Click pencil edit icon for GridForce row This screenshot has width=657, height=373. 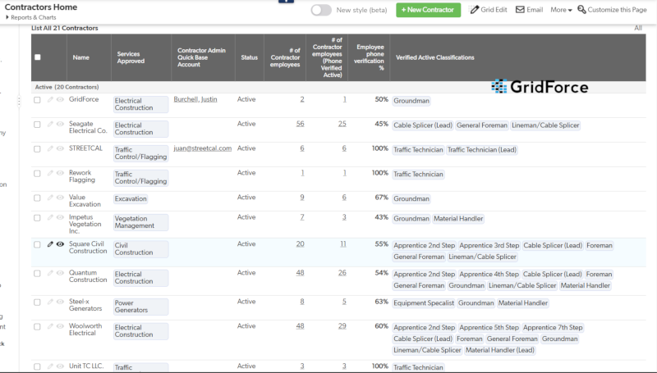tap(50, 99)
